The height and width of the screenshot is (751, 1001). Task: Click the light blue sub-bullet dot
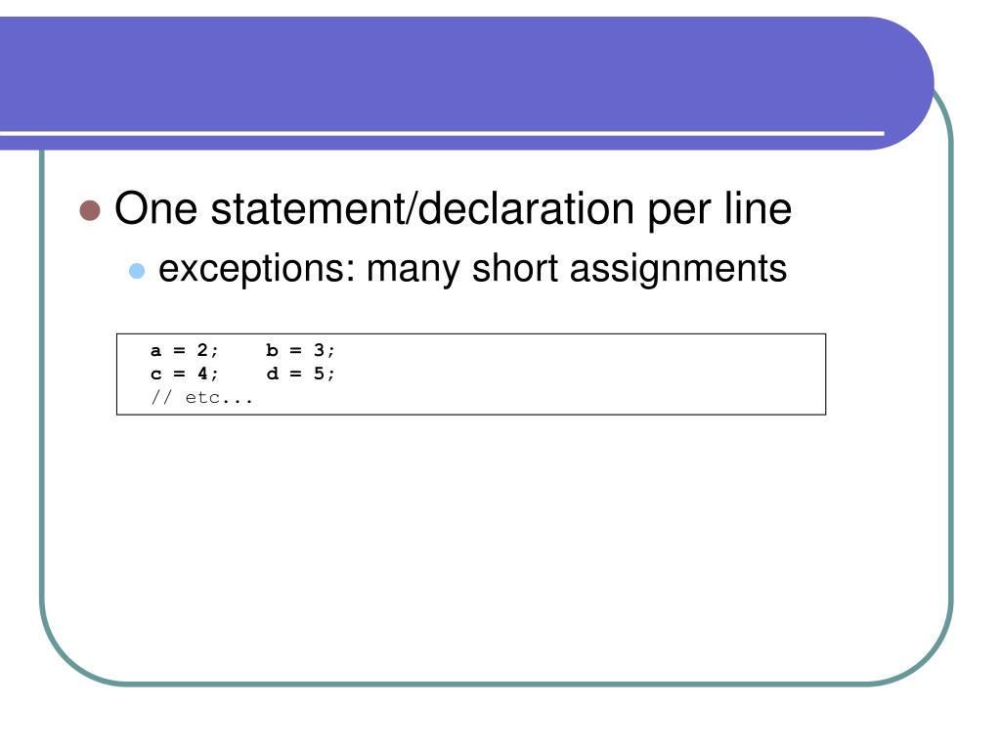coord(137,271)
